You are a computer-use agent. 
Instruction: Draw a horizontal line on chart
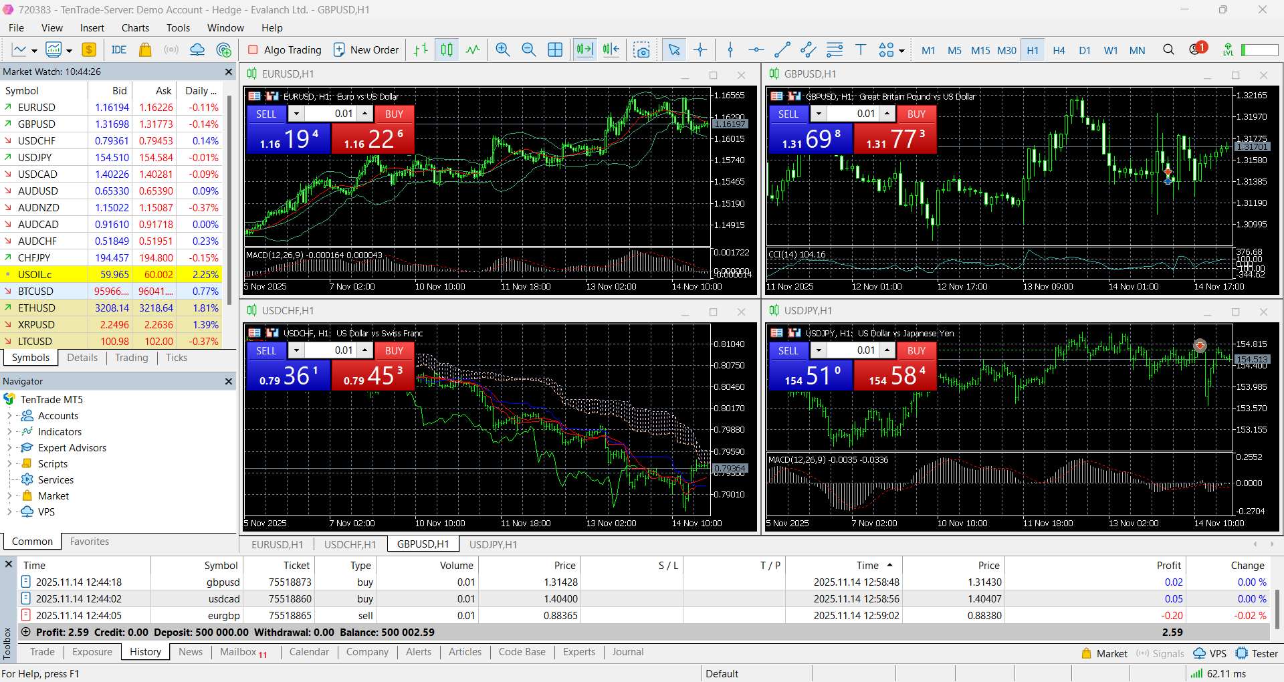(756, 50)
